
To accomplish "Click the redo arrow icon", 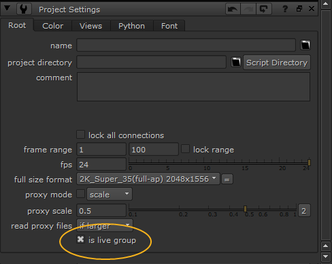I will click(x=248, y=9).
